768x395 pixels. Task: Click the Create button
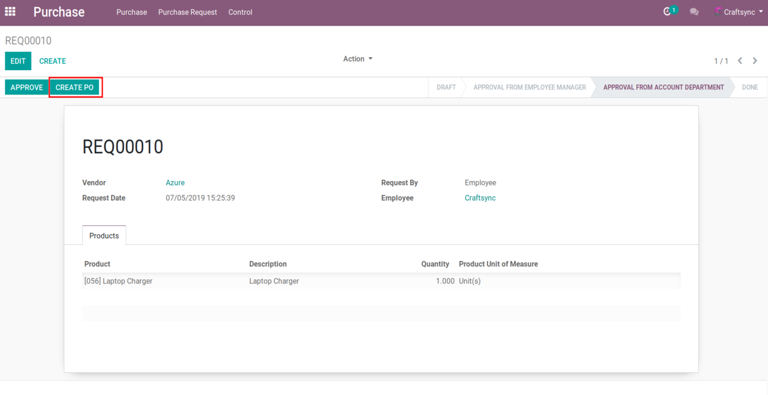coord(52,61)
